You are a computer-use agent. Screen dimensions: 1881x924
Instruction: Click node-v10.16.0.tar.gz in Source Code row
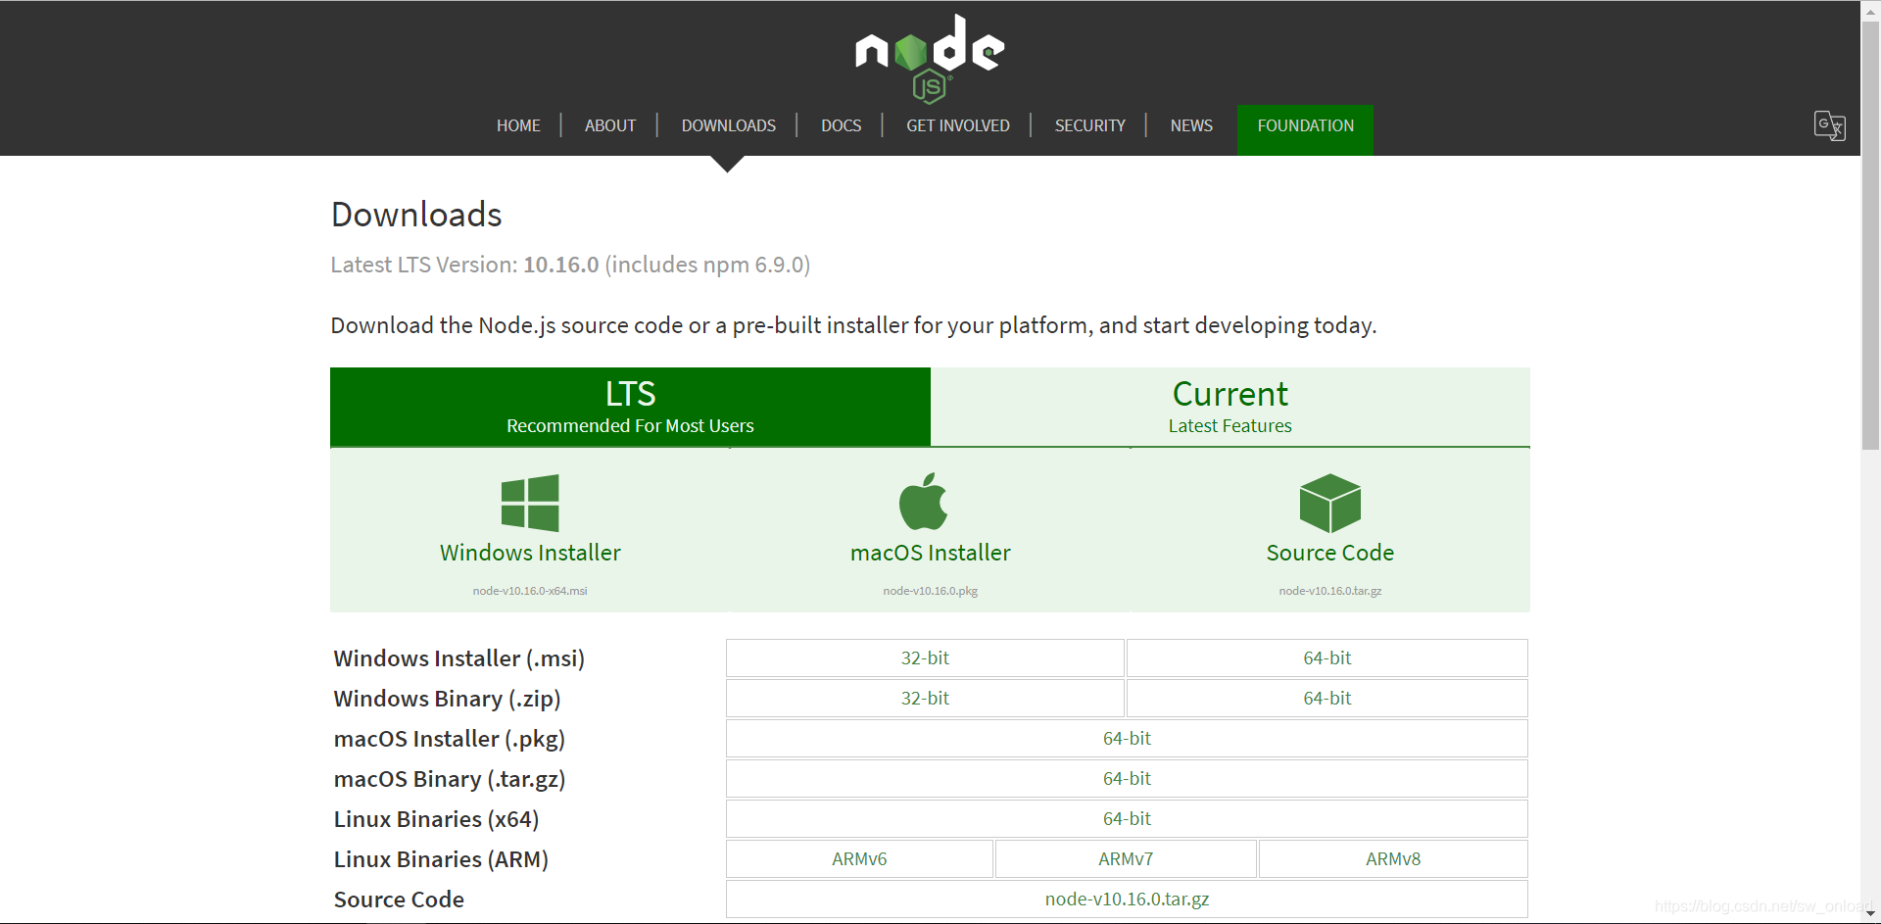[1127, 899]
